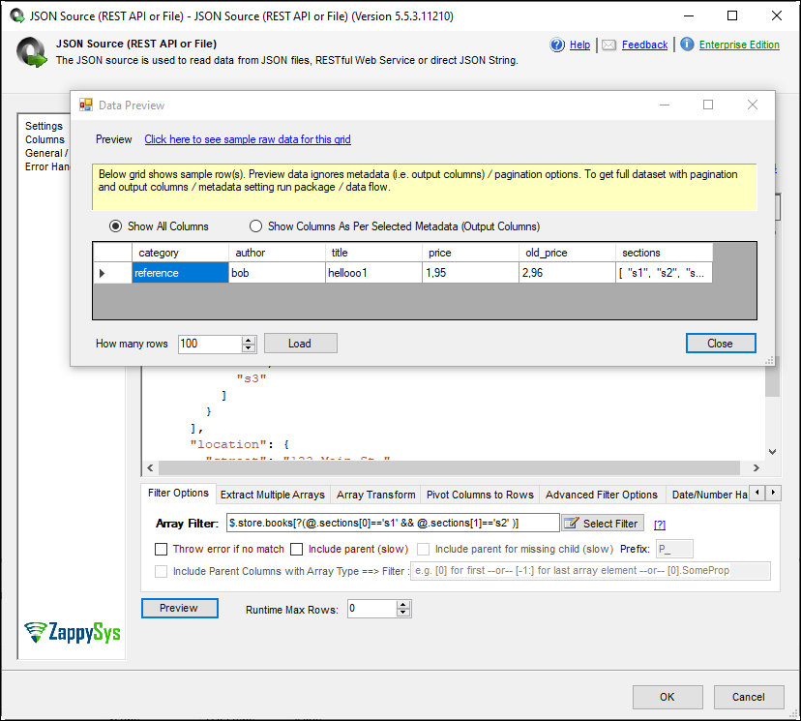This screenshot has height=721, width=801.
Task: Click the Select Filter pencil icon
Action: point(572,523)
